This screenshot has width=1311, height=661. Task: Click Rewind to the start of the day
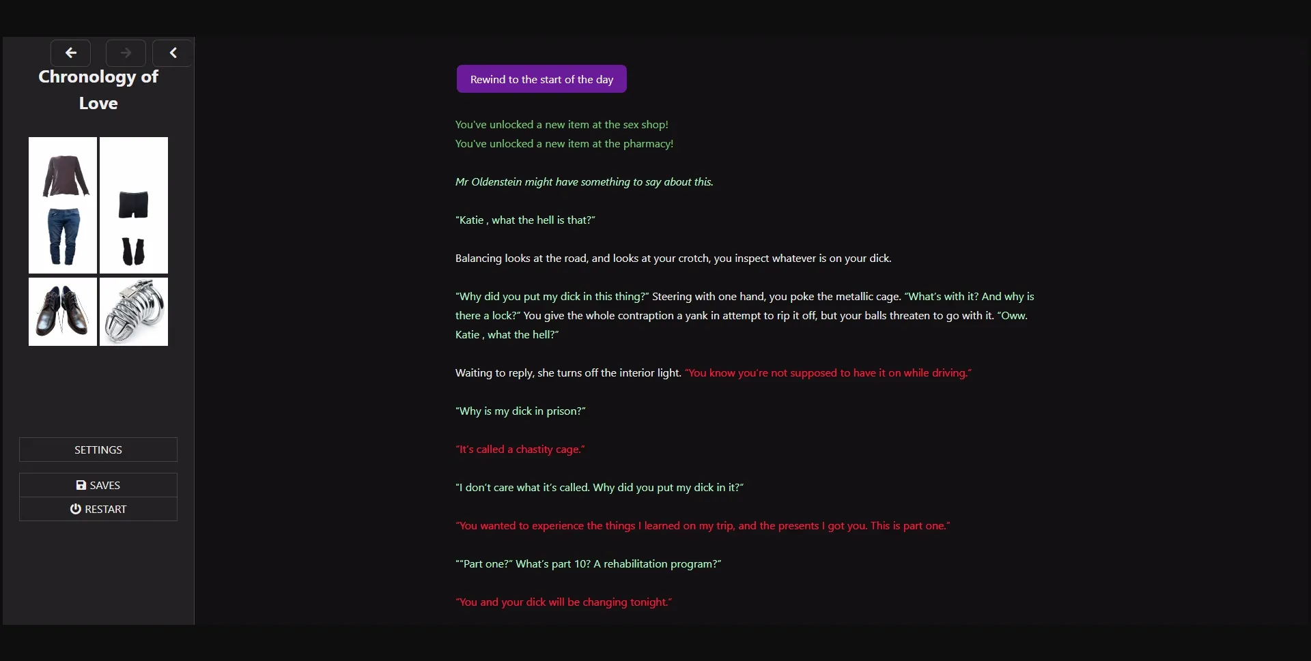541,78
